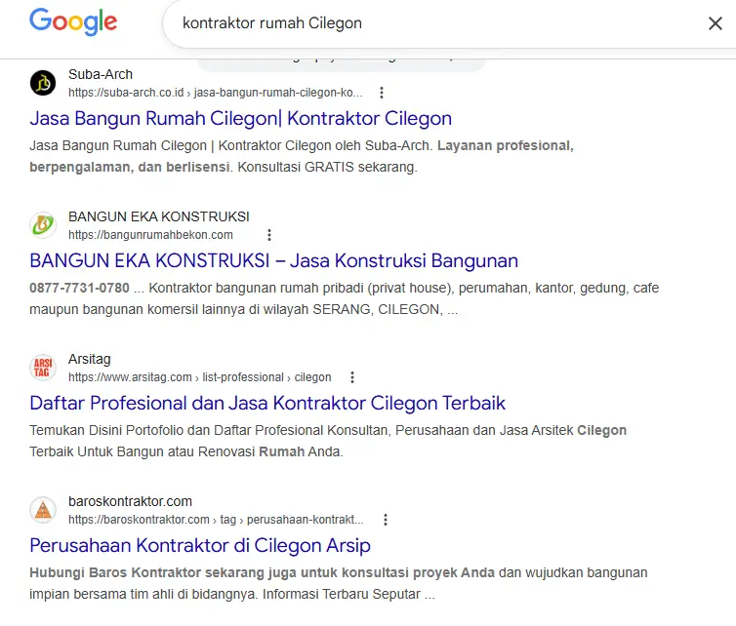Click the Arsitag site favicon
Screen dimensions: 736x626
coord(43,368)
